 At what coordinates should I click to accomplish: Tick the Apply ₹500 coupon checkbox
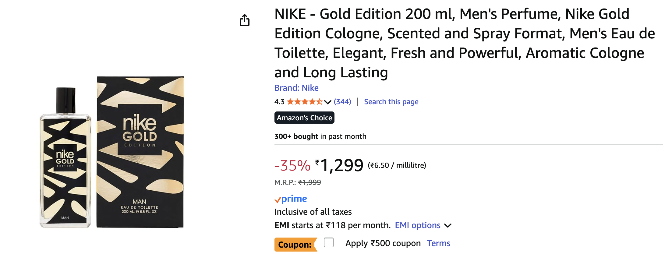tap(329, 243)
